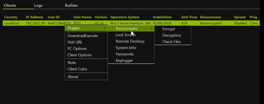
Task: Click the Note menu item
Action: [86, 63]
